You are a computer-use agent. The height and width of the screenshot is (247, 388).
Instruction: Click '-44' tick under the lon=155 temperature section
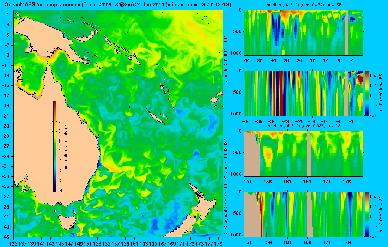pyautogui.click(x=246, y=61)
